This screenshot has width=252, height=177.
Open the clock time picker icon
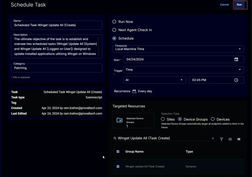pos(236,80)
